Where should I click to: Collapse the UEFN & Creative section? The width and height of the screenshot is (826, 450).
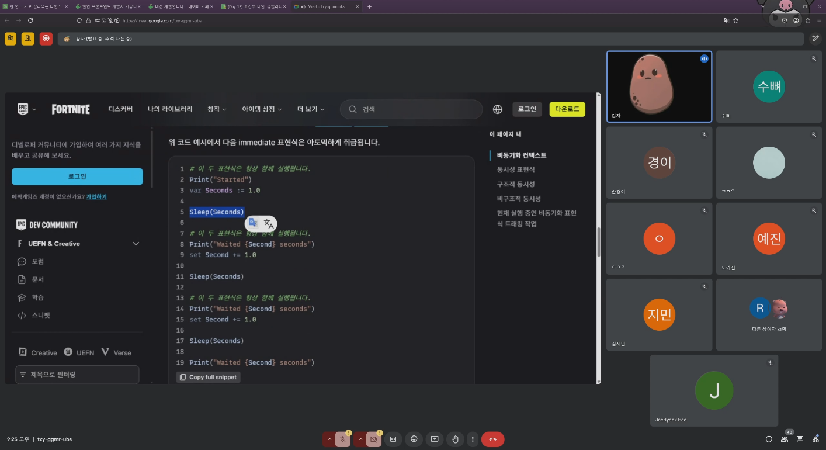(136, 244)
